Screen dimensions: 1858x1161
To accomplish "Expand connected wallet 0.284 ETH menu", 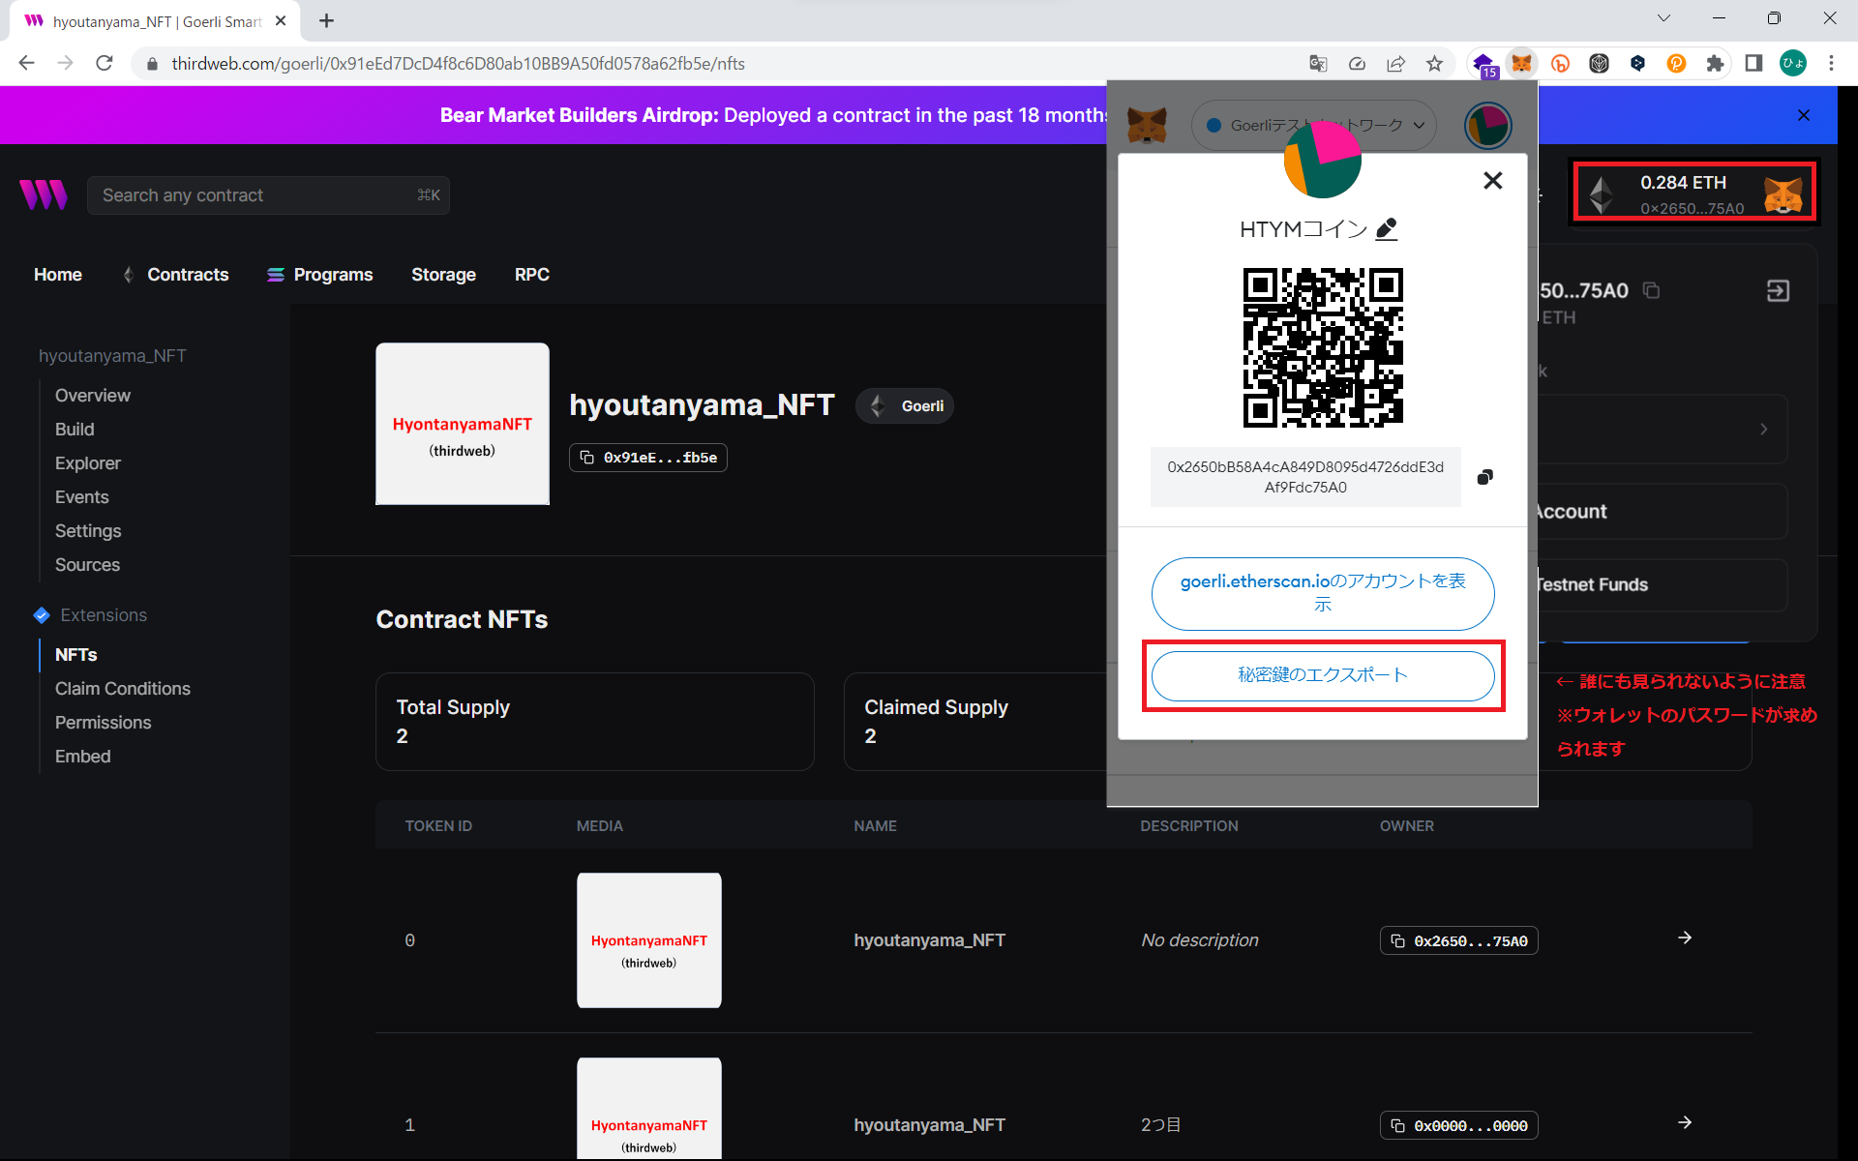I will pos(1693,193).
